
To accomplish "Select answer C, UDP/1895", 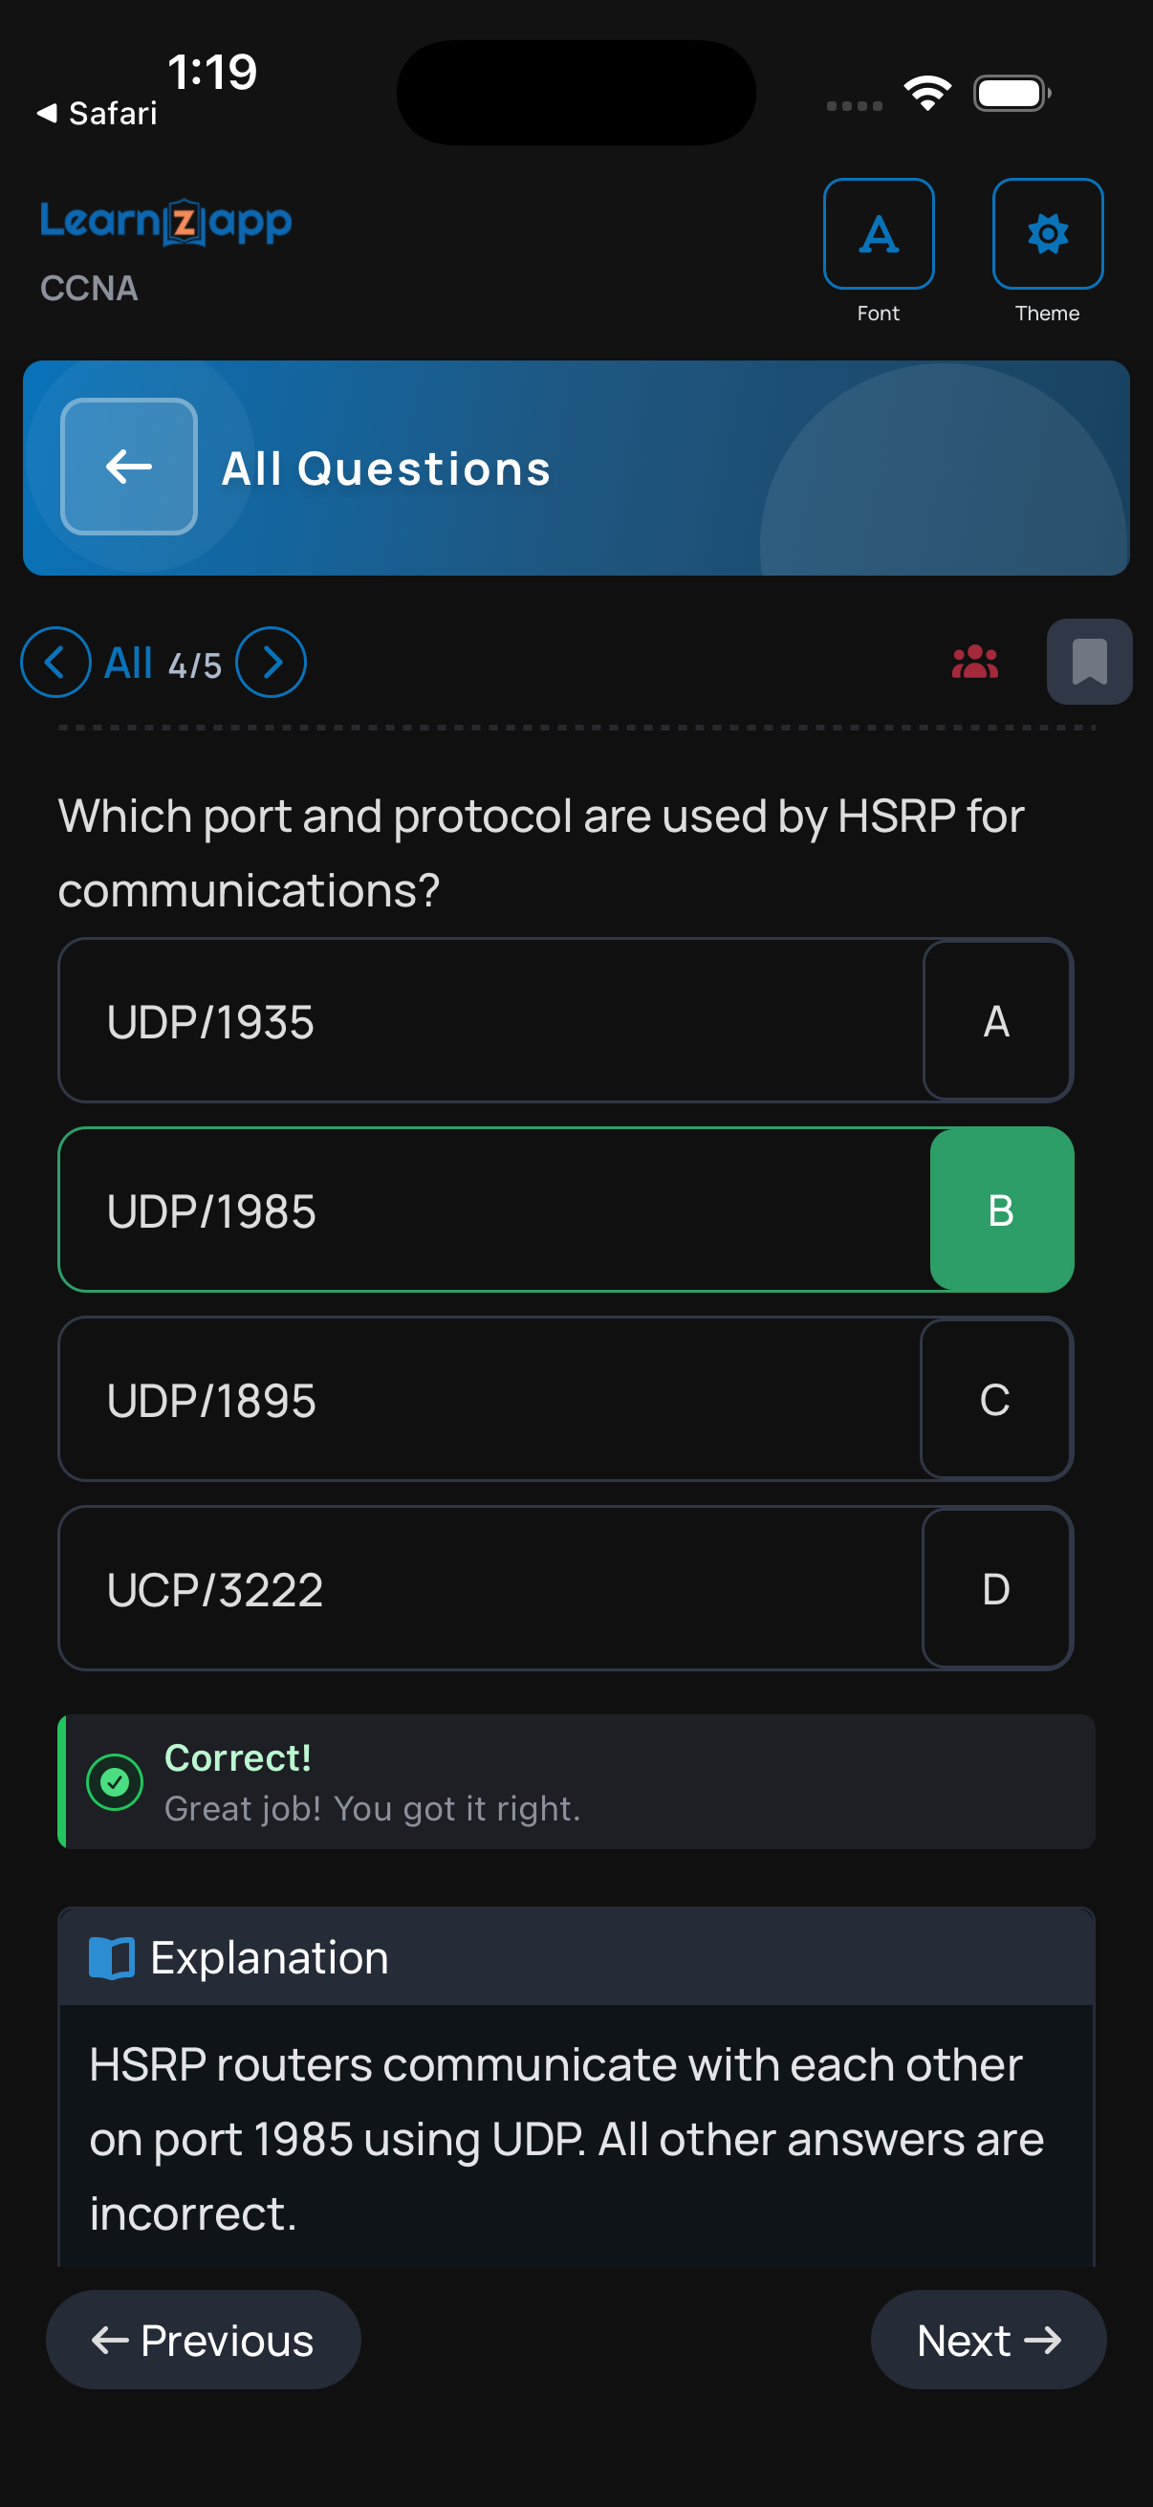I will click(x=565, y=1399).
